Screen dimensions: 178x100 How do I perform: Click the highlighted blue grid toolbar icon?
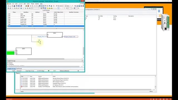(x=45, y=8)
